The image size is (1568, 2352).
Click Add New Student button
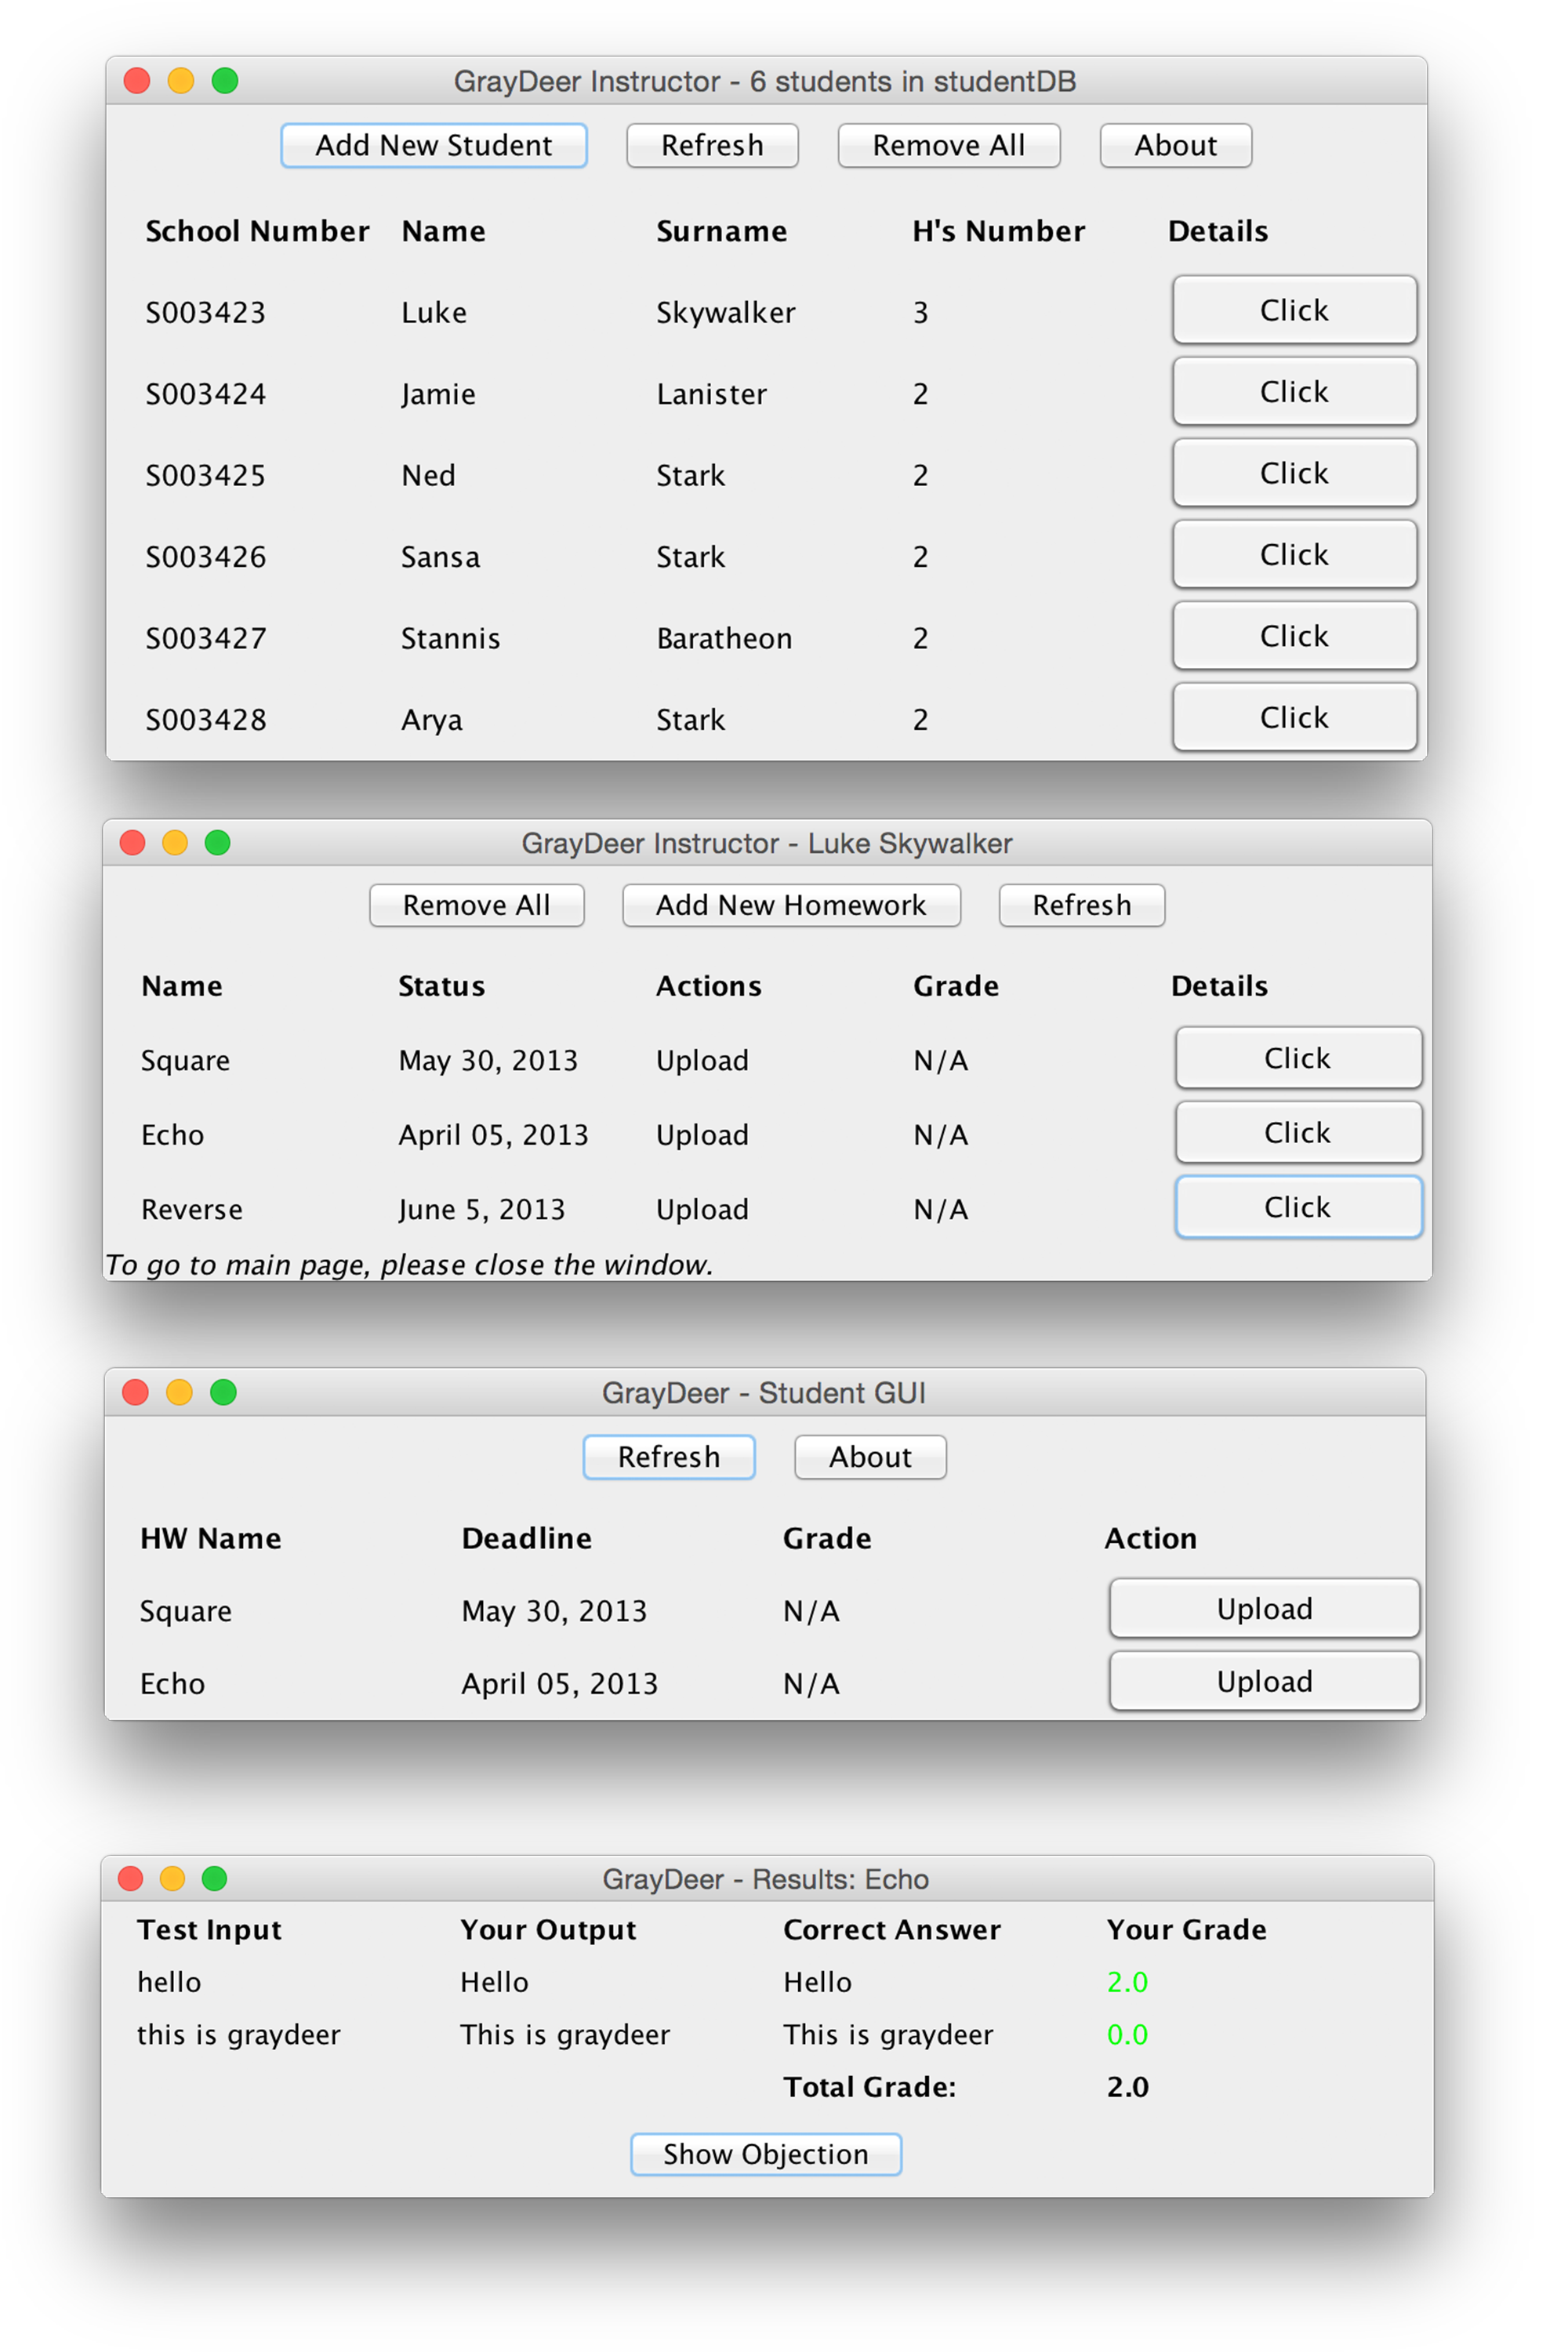(433, 146)
